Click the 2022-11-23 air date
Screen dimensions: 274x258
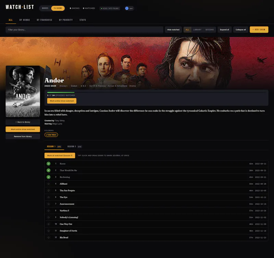[x=261, y=237]
